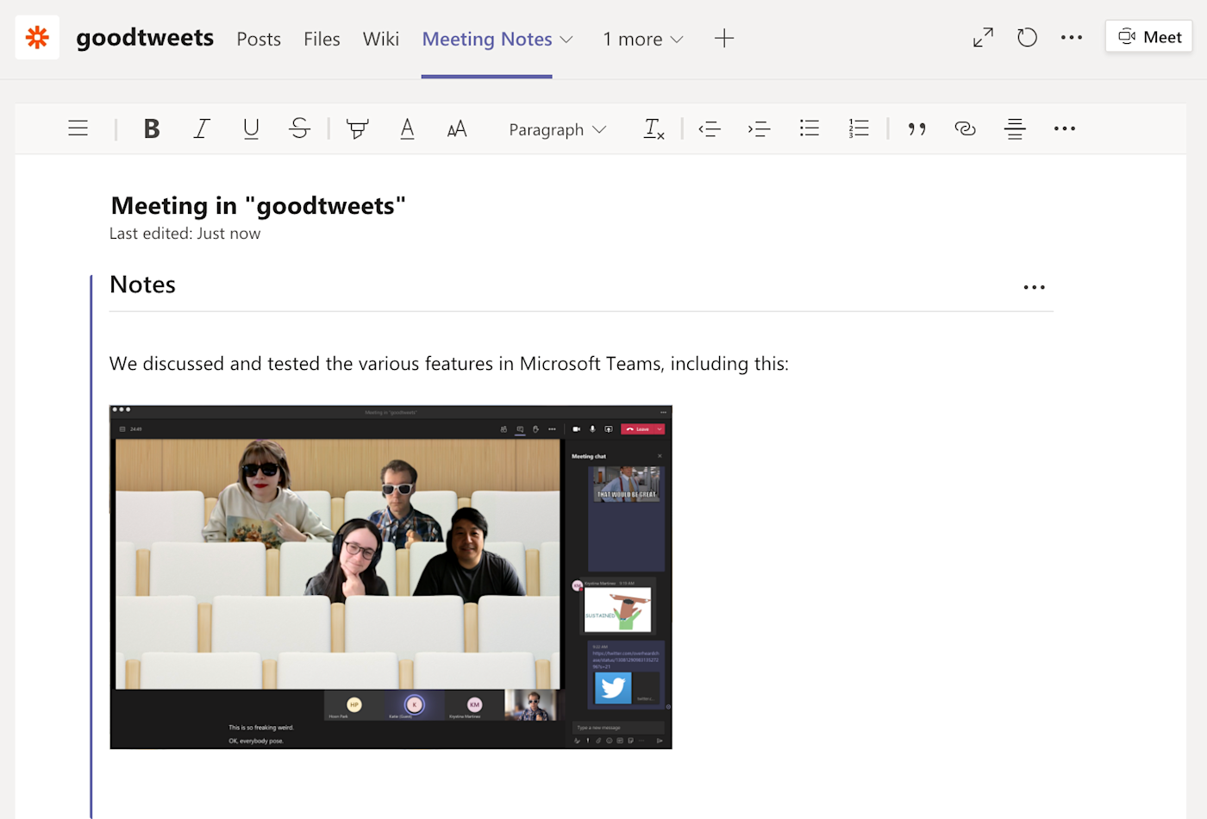The height and width of the screenshot is (819, 1207).
Task: Open the Files tab
Action: click(322, 39)
